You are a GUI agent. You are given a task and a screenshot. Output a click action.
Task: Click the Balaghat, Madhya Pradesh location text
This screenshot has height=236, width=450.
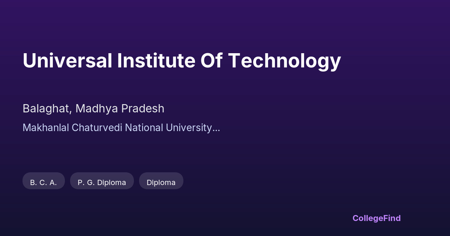point(93,109)
